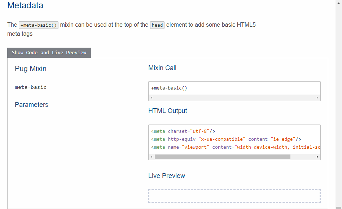Click the Parameters heading
The image size is (342, 209).
point(31,105)
